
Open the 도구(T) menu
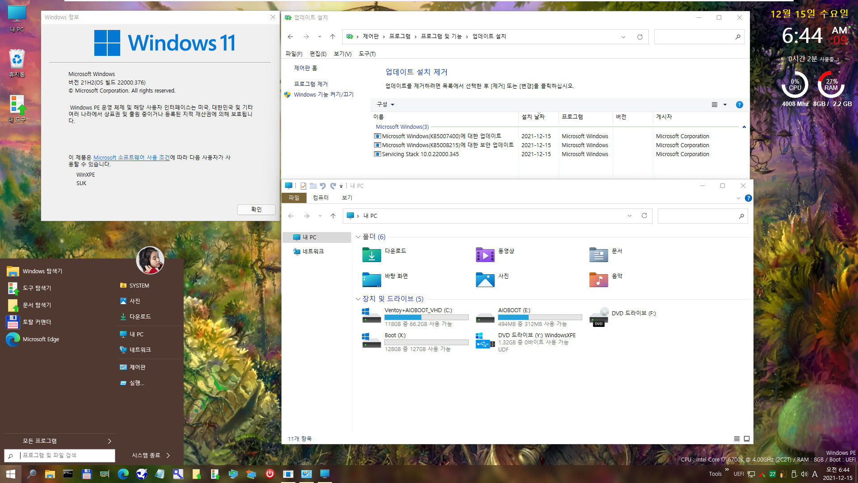point(367,54)
